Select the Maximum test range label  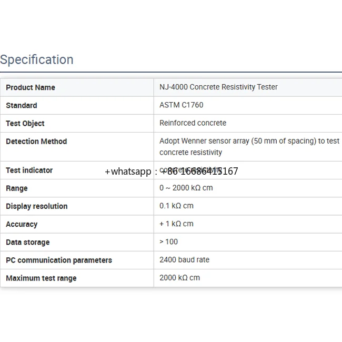[41, 278]
